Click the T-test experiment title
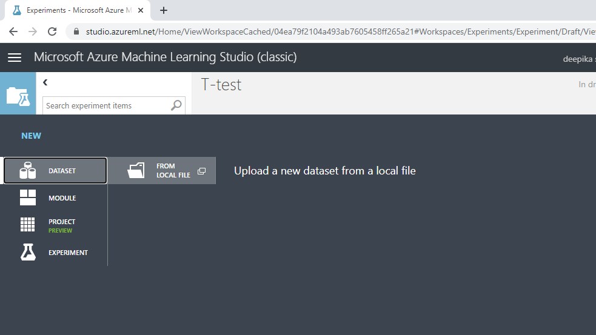This screenshot has height=335, width=596. point(221,85)
